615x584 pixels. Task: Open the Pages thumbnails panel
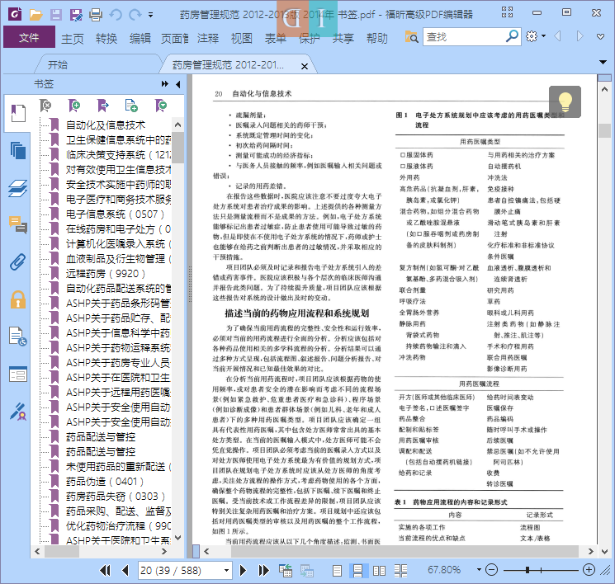click(x=17, y=150)
